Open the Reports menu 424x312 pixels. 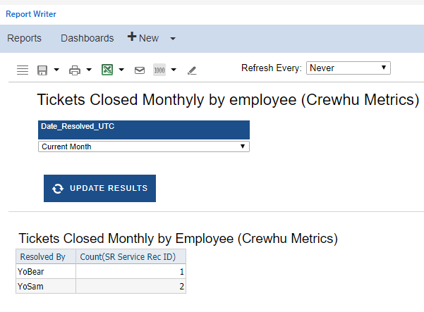tap(24, 38)
